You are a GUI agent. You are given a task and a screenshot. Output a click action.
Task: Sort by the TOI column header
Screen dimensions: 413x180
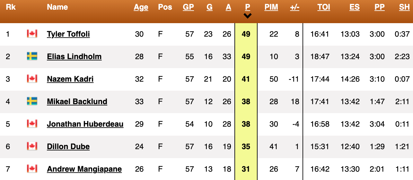tap(324, 7)
